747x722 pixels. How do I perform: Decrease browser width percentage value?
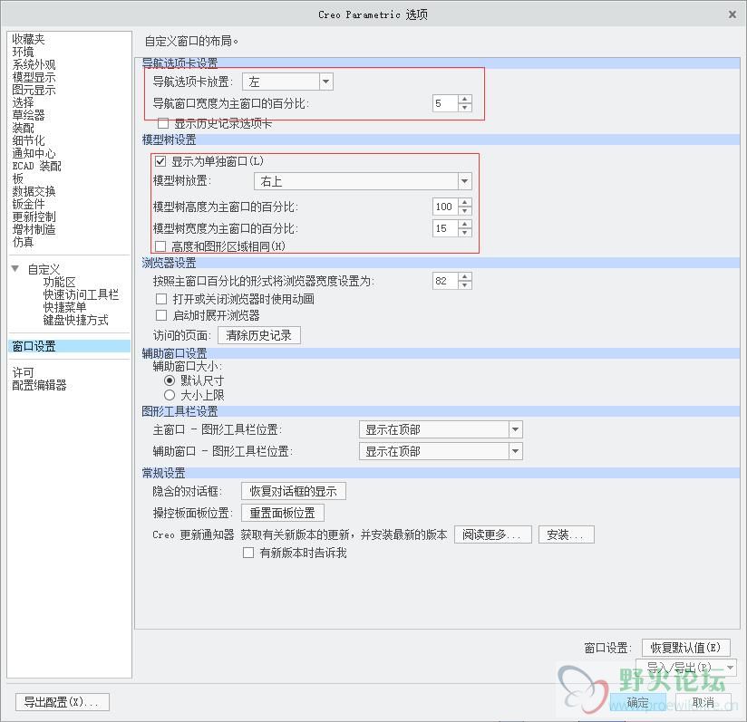click(x=465, y=285)
